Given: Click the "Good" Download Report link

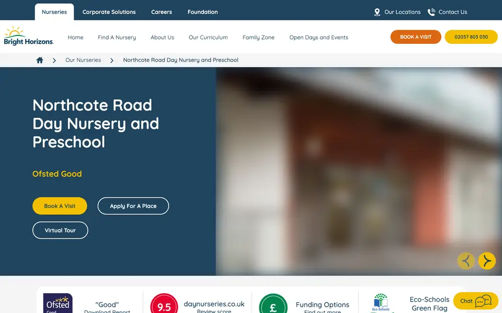Looking at the screenshot, I should click(x=107, y=307).
